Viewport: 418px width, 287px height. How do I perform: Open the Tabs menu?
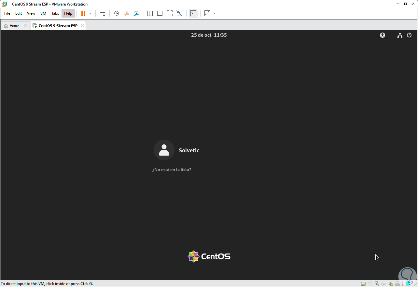coord(55,13)
